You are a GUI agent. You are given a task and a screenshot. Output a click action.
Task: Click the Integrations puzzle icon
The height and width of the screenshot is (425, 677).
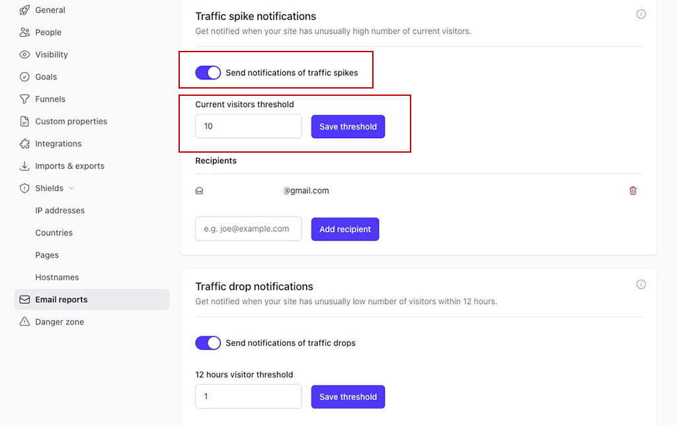[x=24, y=143]
